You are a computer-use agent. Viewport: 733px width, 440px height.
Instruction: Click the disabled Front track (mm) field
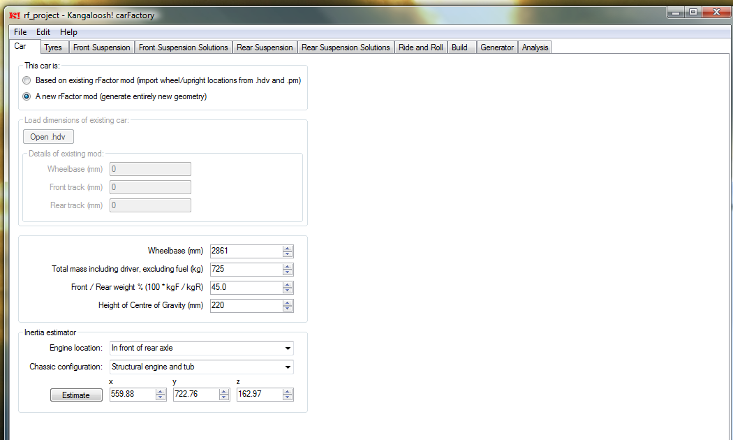(x=151, y=187)
